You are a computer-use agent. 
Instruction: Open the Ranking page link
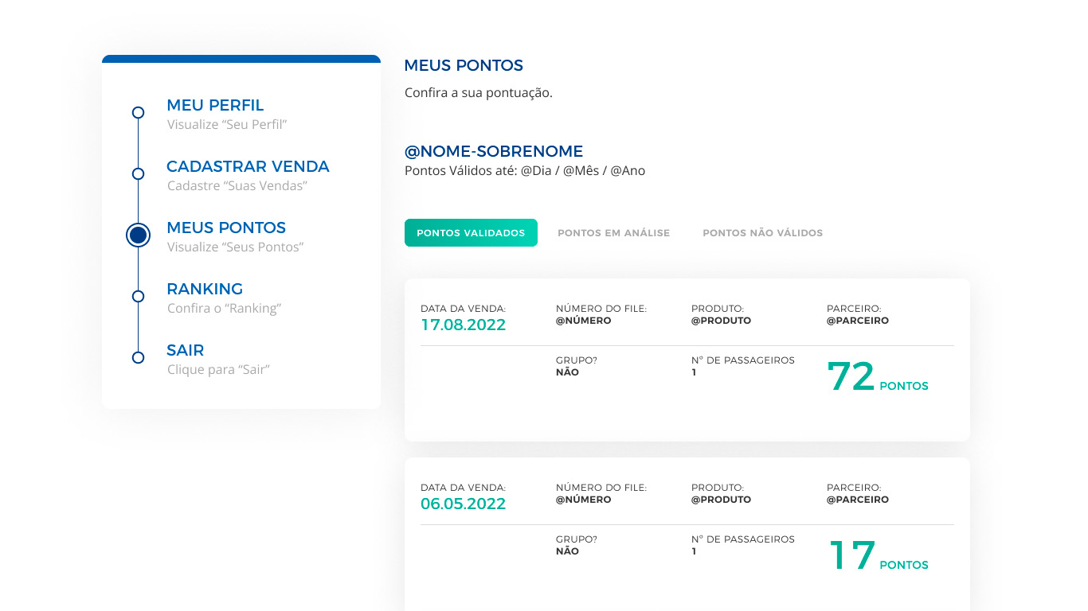[205, 289]
